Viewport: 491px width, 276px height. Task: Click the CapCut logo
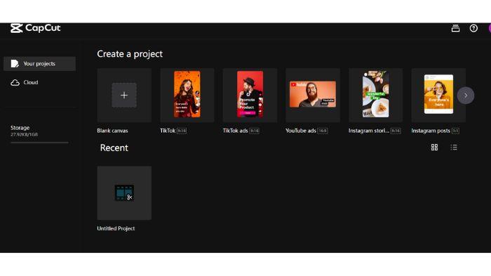coord(35,28)
